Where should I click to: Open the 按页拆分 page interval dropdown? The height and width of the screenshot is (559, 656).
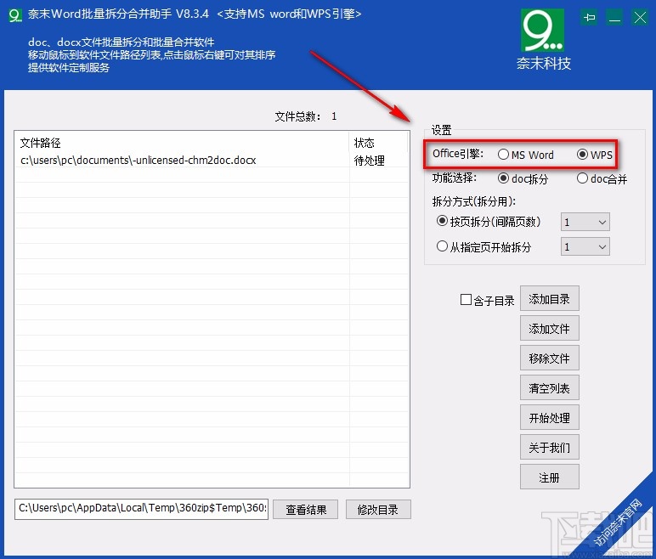click(585, 222)
